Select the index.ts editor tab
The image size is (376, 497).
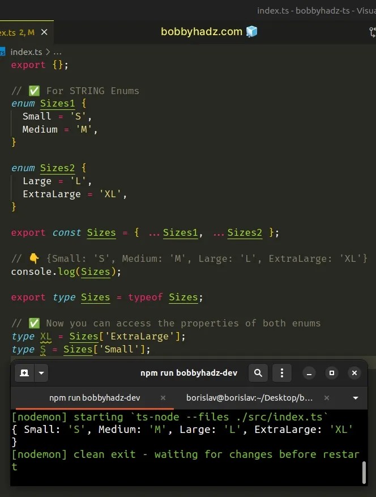coord(27,32)
